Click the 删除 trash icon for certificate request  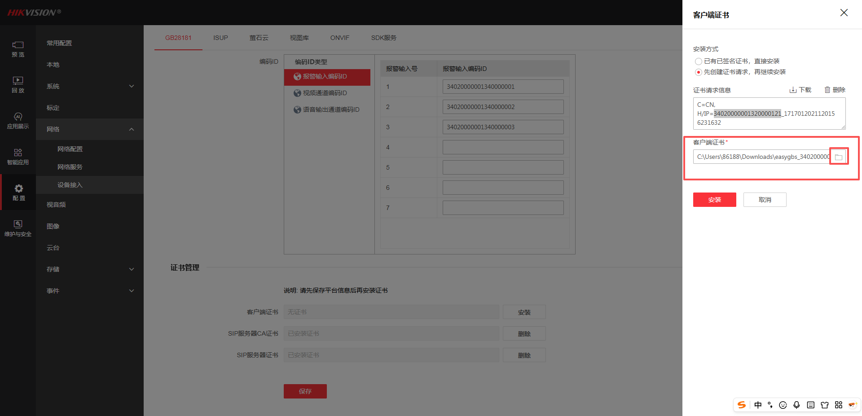[827, 90]
